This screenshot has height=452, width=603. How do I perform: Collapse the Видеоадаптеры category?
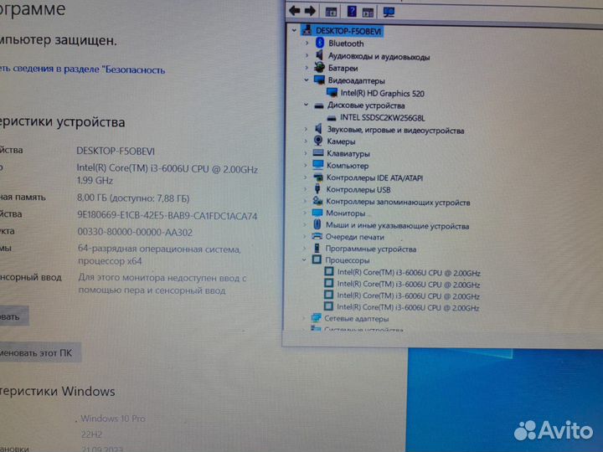tap(307, 80)
